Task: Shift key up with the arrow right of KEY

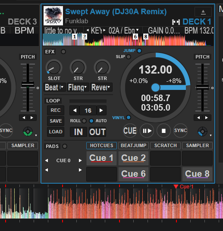Action: click(104, 31)
